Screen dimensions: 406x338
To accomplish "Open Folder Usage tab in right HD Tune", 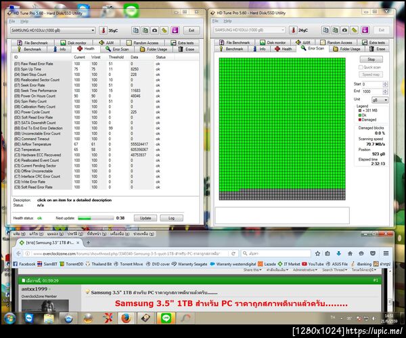I will pos(346,49).
